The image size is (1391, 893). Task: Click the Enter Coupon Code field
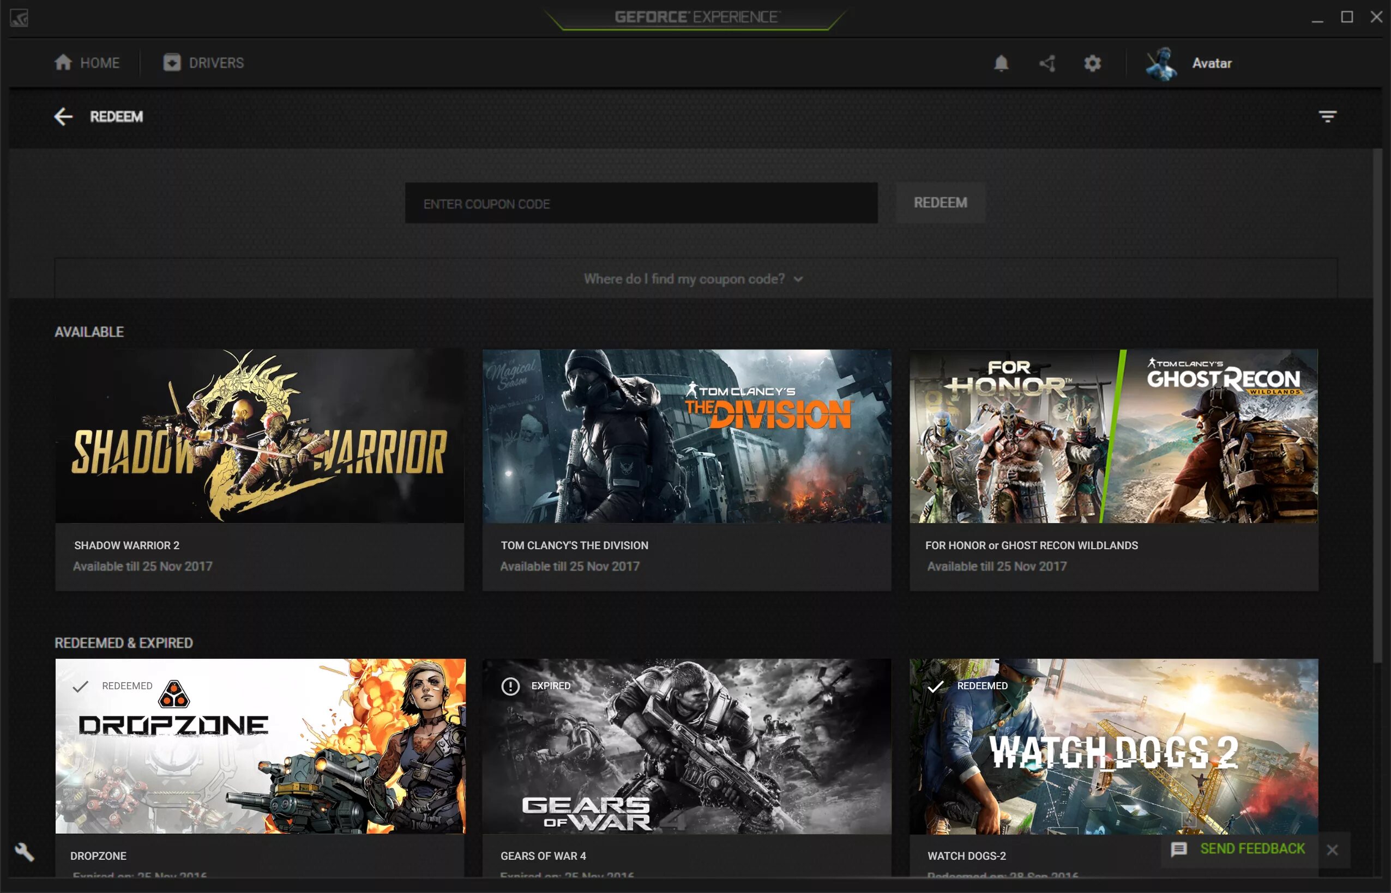tap(641, 204)
